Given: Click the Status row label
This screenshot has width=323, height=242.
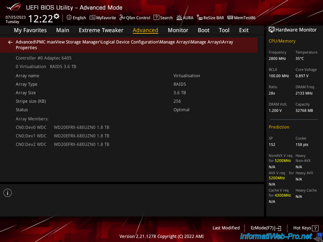Looking at the screenshot, I should click(x=22, y=110).
